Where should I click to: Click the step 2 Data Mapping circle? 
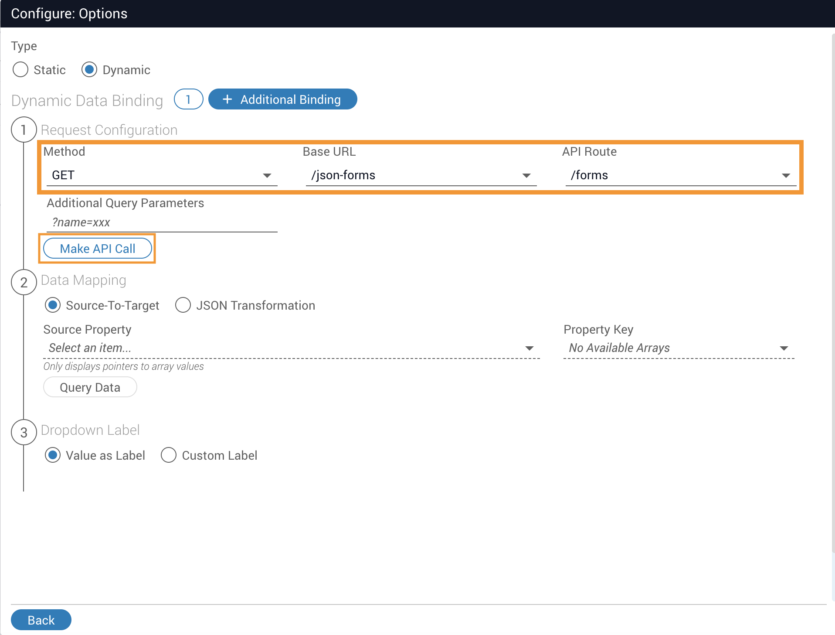(24, 282)
